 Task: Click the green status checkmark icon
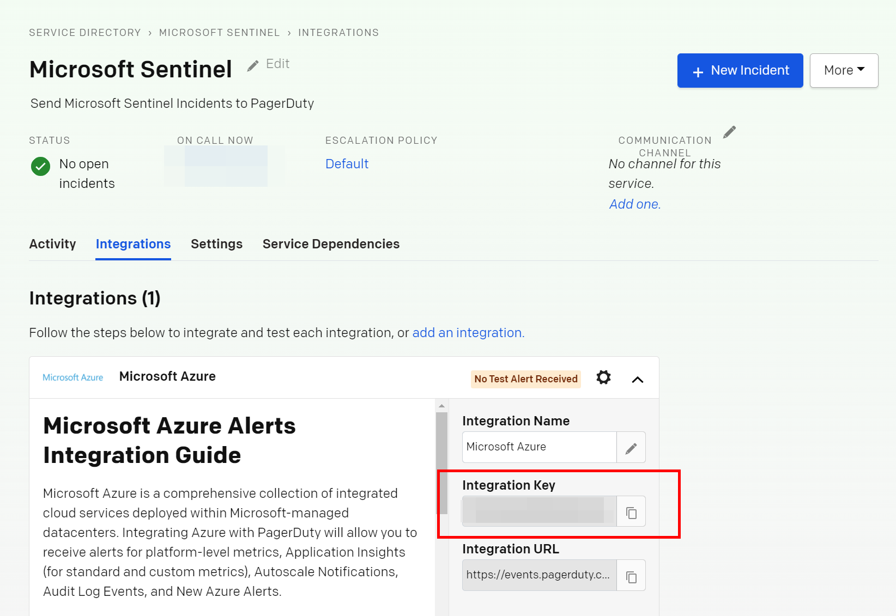pyautogui.click(x=41, y=166)
